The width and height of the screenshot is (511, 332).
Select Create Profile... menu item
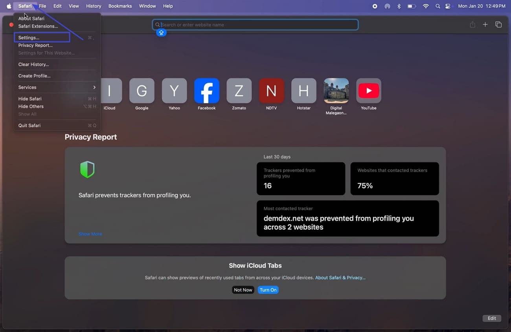click(57, 76)
